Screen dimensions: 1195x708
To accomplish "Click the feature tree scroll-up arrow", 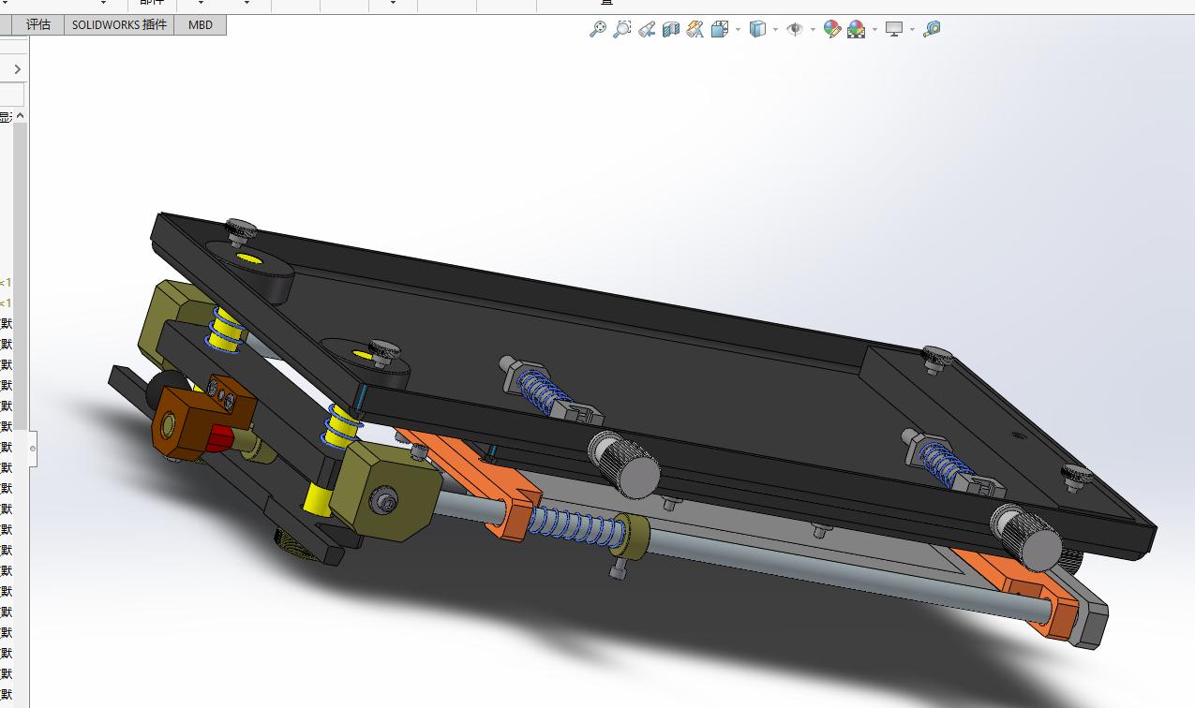I will (x=20, y=116).
